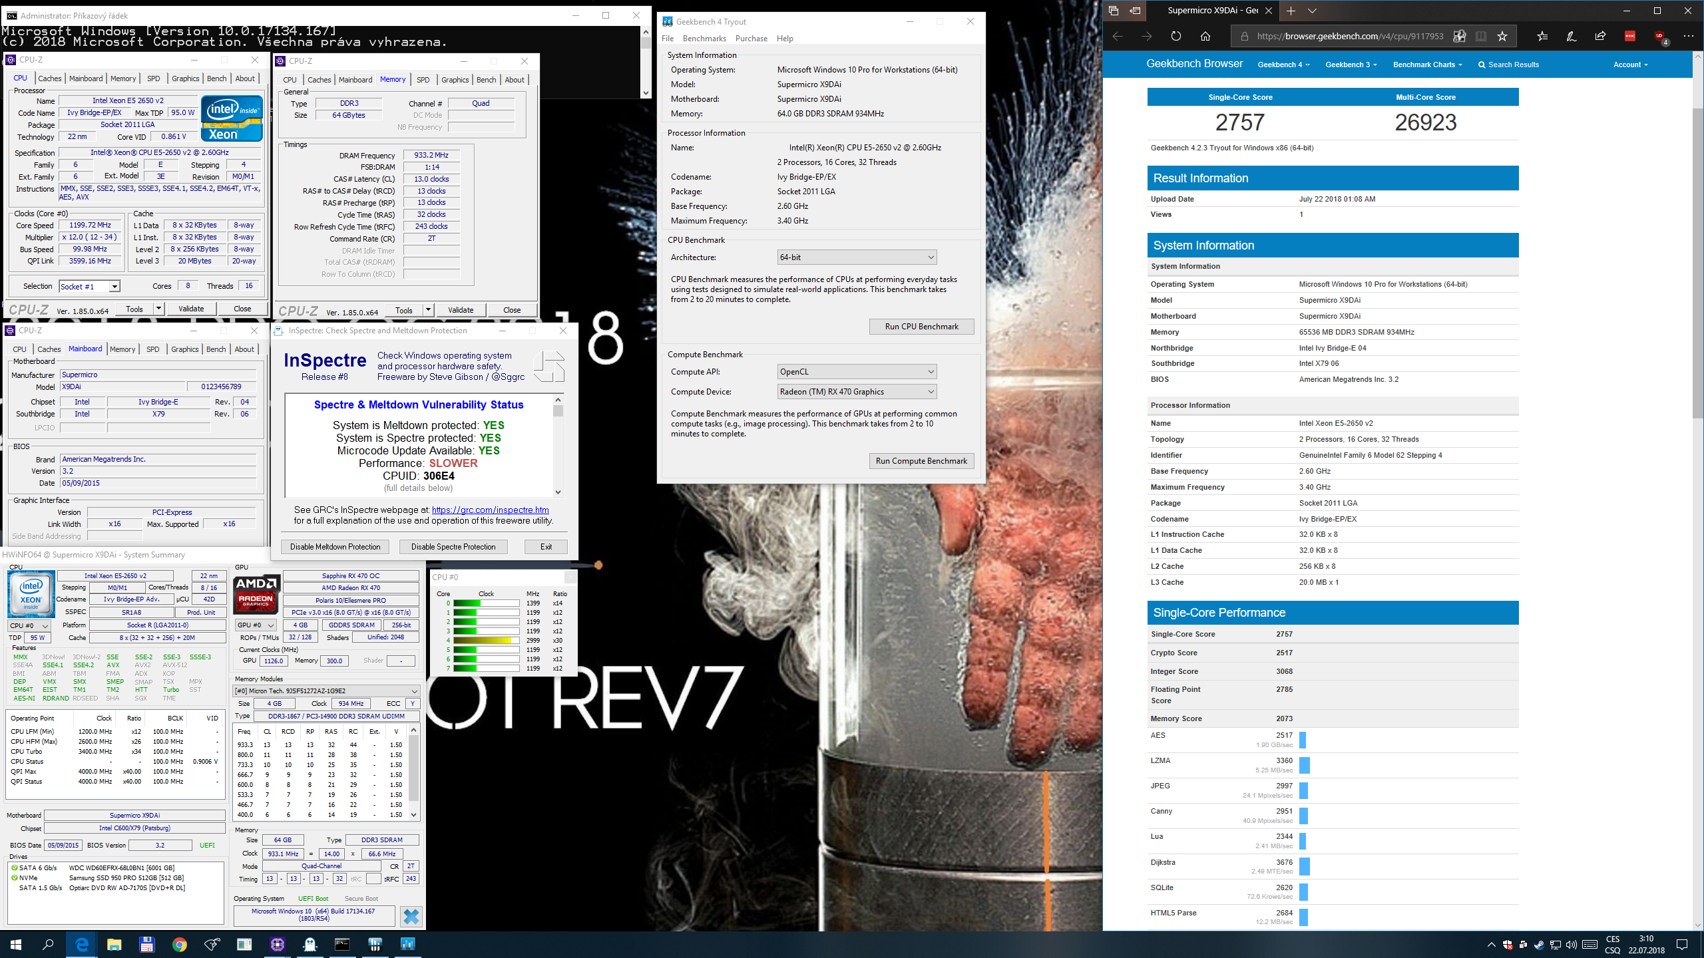Open Edge reading view book icon
1704x958 pixels.
[1481, 36]
